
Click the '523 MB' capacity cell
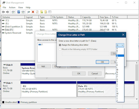click(x=86, y=27)
